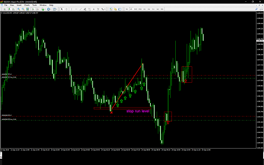Select the text label tool
The height and width of the screenshot is (165, 264).
(98, 9)
